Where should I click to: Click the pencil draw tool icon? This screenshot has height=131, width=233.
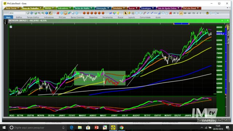point(144,13)
